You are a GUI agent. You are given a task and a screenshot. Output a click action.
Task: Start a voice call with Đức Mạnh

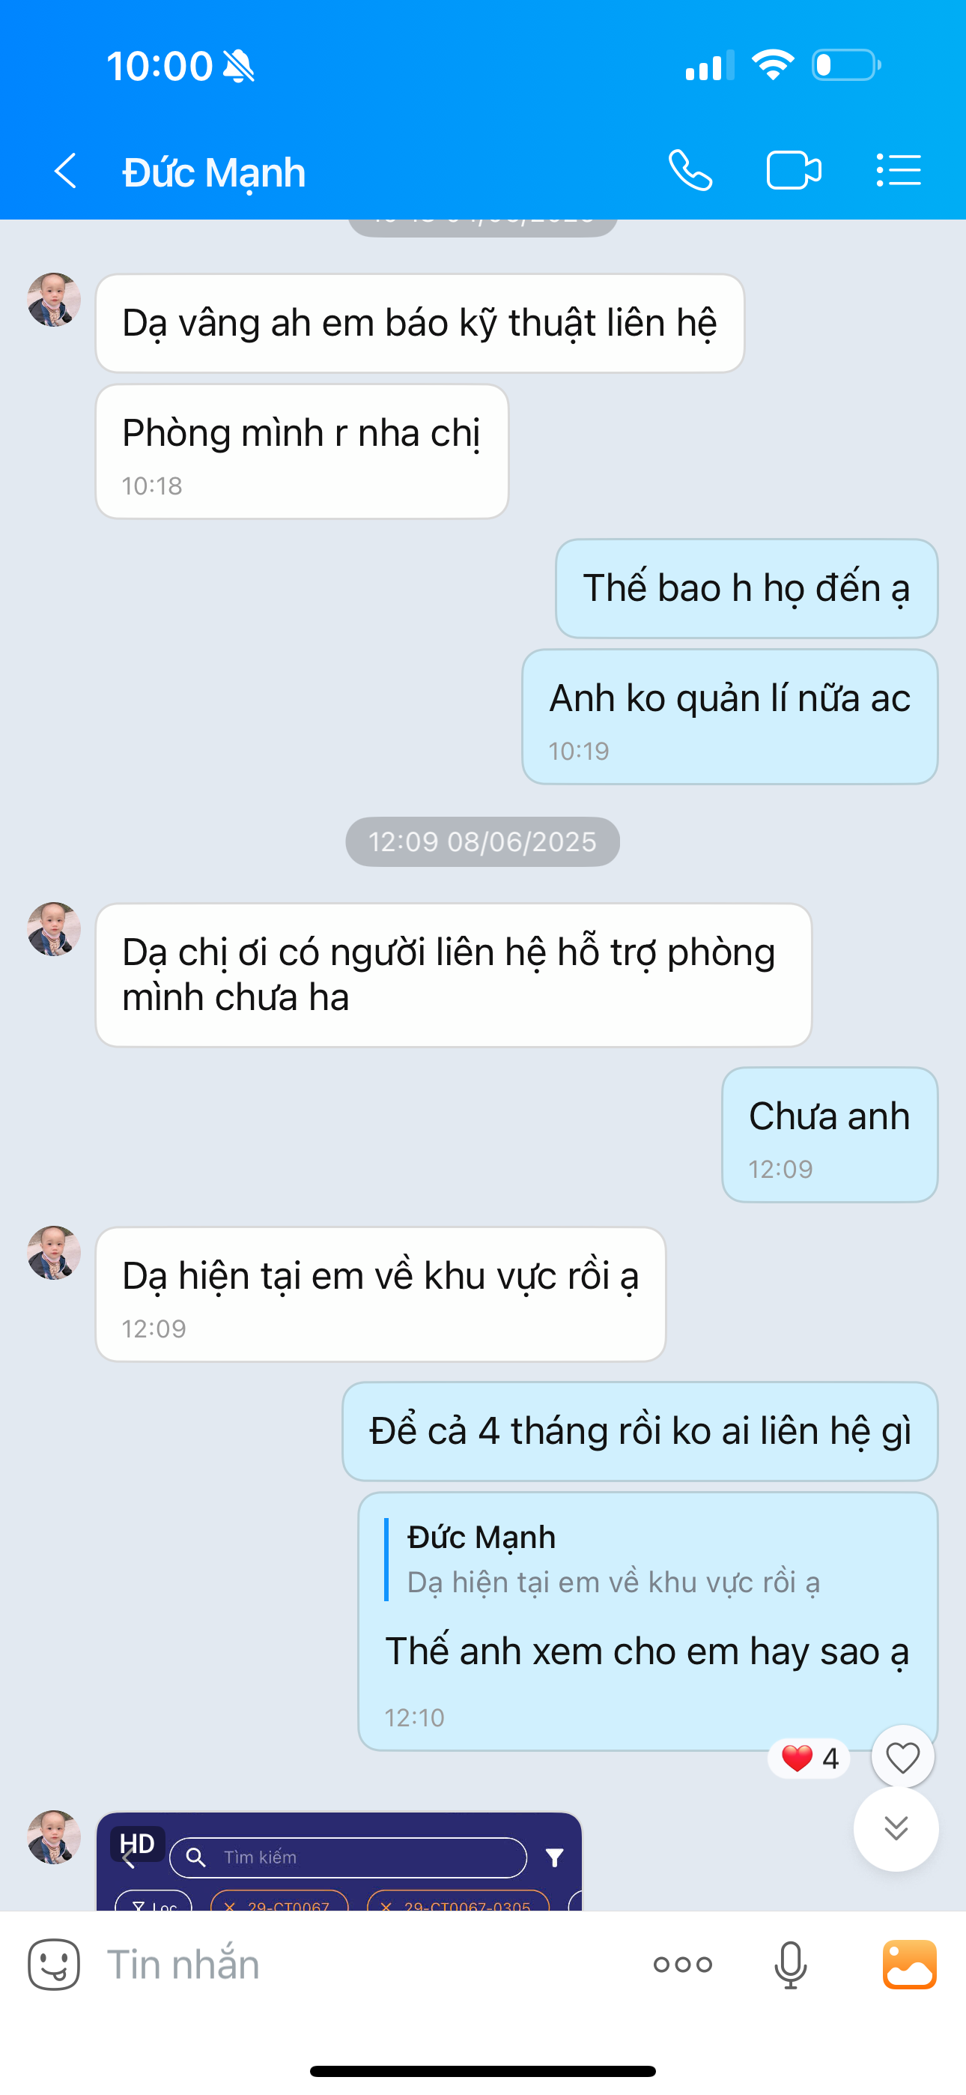tap(690, 171)
